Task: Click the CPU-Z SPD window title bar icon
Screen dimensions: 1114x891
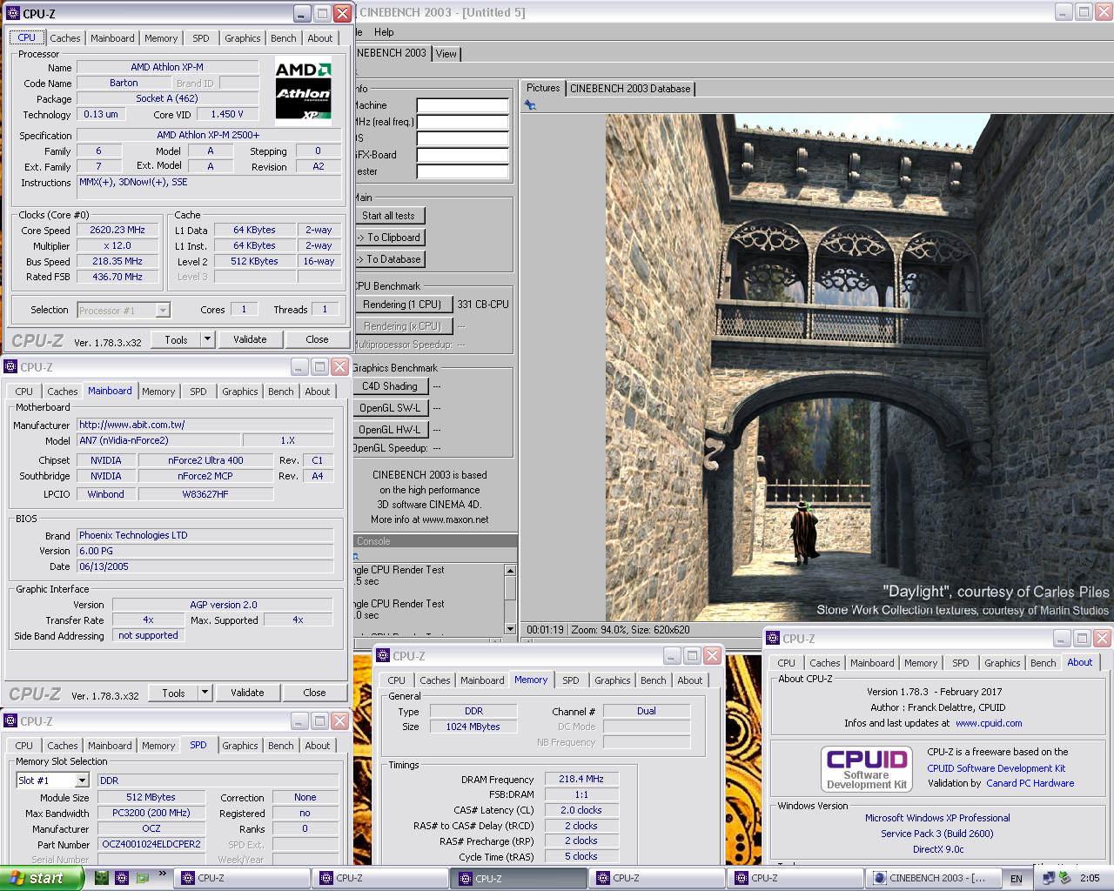Action: 11,721
